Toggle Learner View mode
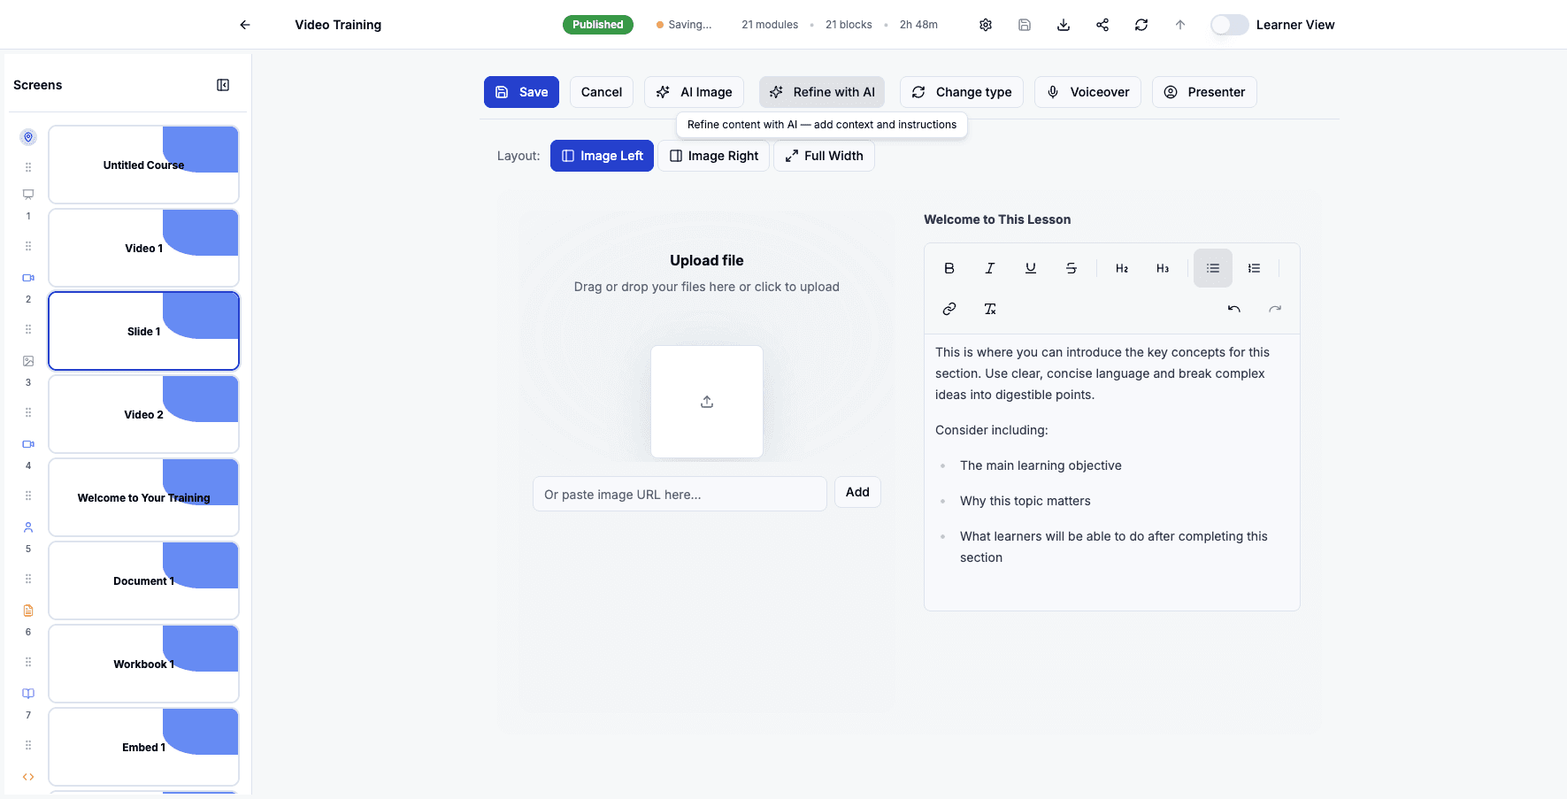Screen dimensions: 1567x799 coord(1229,25)
